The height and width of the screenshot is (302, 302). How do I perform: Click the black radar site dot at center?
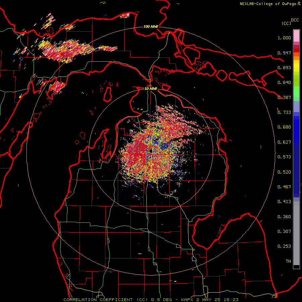[151, 151]
